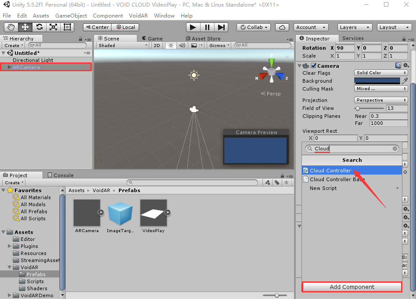Toggle the Inspector panel lock
The width and height of the screenshot is (416, 299).
[x=404, y=39]
